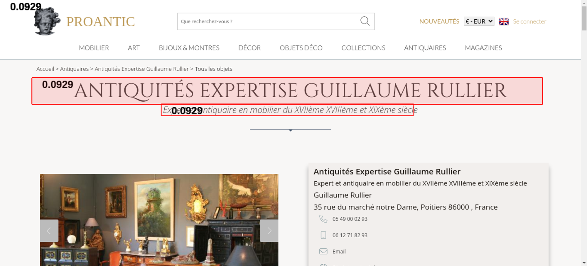Open the Objets Déco menu
This screenshot has width=587, height=266.
[301, 48]
